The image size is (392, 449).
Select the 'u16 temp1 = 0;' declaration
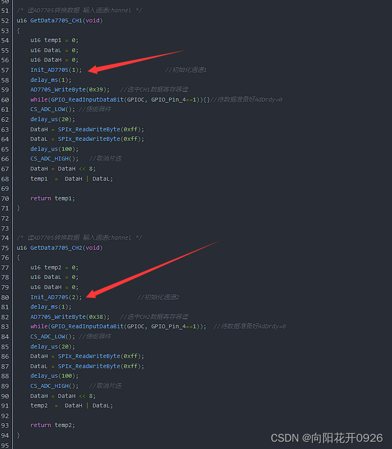pyautogui.click(x=54, y=40)
